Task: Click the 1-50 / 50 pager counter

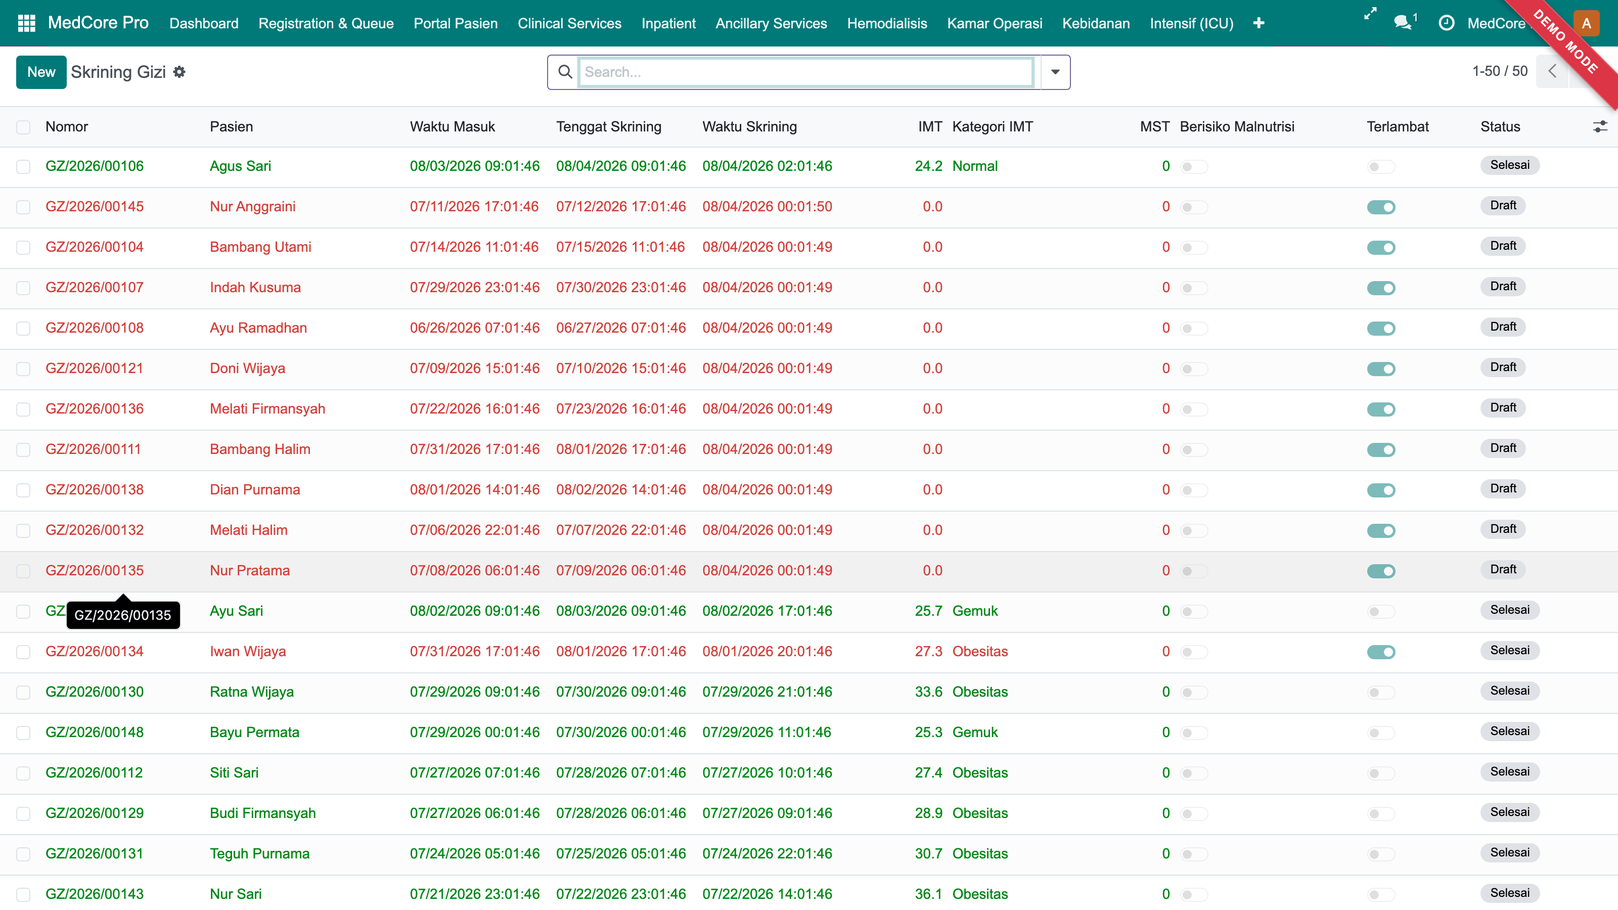Action: 1499,71
